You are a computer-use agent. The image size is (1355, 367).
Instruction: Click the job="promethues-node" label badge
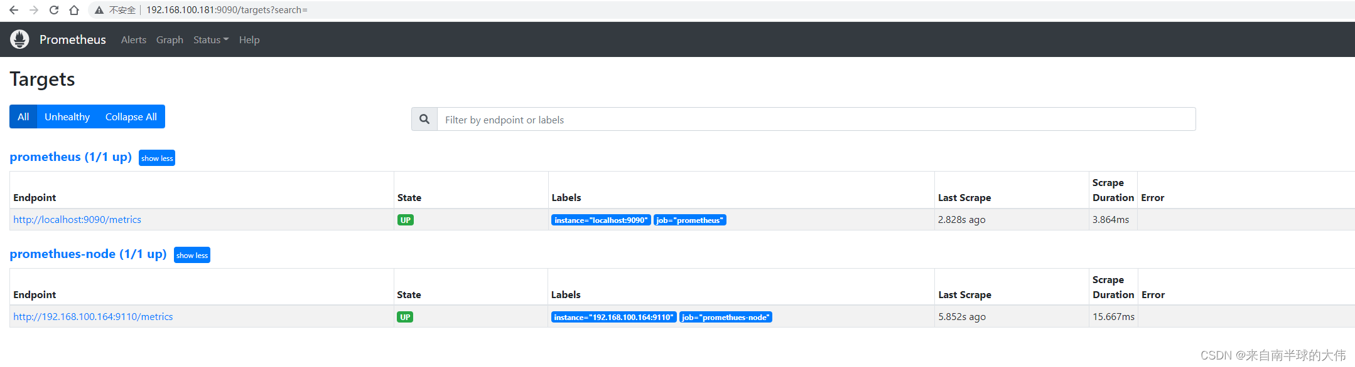[726, 317]
